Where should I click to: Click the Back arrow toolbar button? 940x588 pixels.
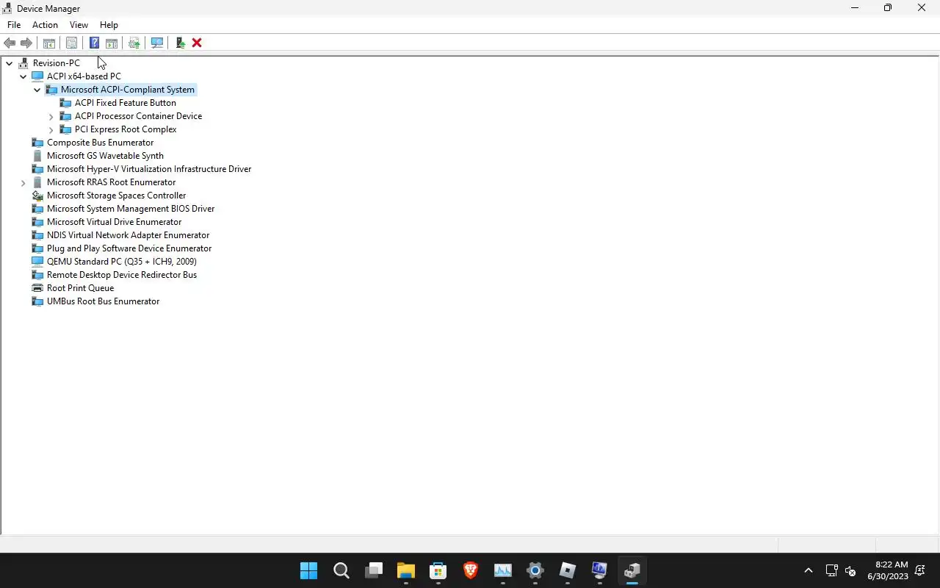pos(10,43)
